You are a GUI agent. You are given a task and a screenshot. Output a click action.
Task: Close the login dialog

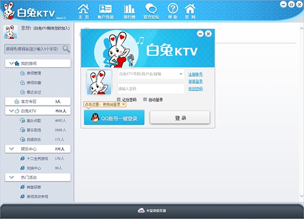(x=208, y=34)
